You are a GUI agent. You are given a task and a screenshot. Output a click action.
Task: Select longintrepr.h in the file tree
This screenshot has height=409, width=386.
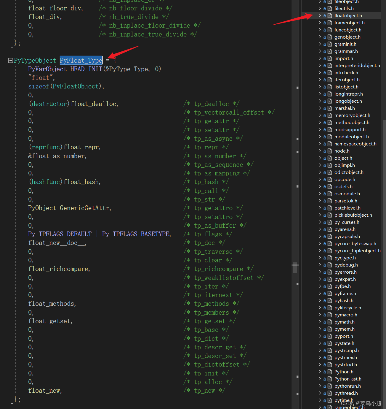[x=348, y=94]
